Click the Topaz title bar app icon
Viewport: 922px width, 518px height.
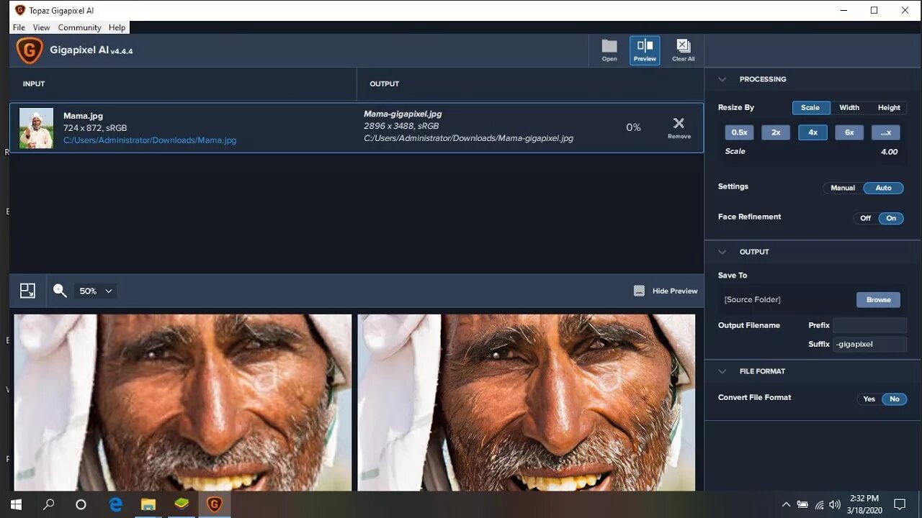tap(19, 10)
